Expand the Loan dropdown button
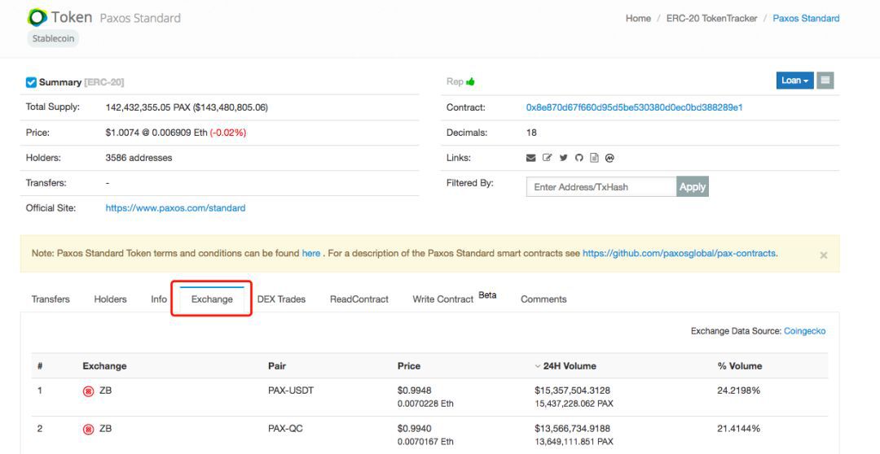This screenshot has height=454, width=880. click(x=794, y=81)
